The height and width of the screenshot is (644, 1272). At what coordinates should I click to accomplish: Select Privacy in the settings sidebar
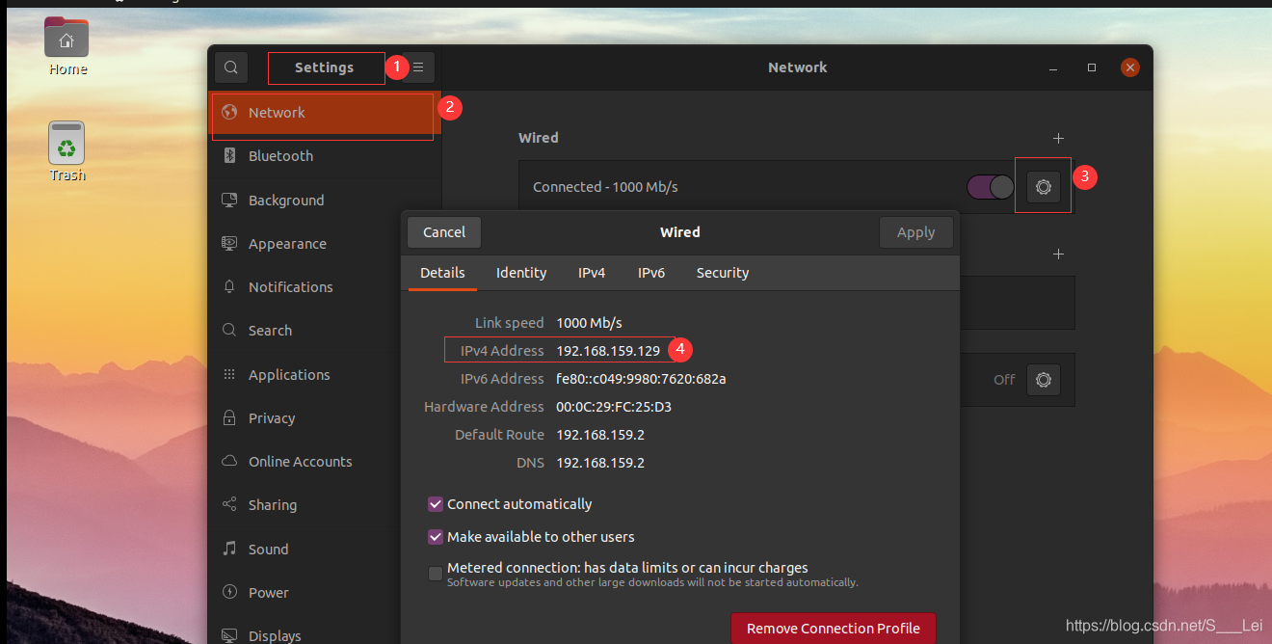pyautogui.click(x=305, y=417)
